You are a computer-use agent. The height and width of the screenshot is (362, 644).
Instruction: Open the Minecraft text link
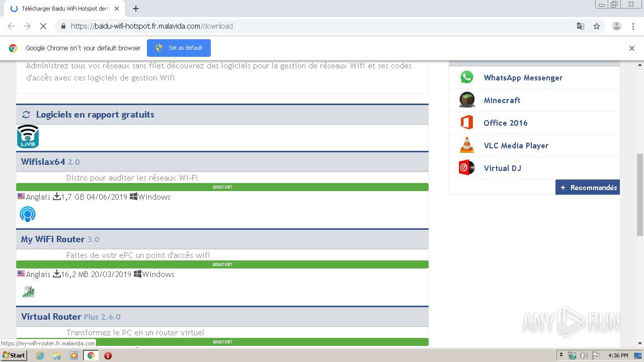[502, 100]
